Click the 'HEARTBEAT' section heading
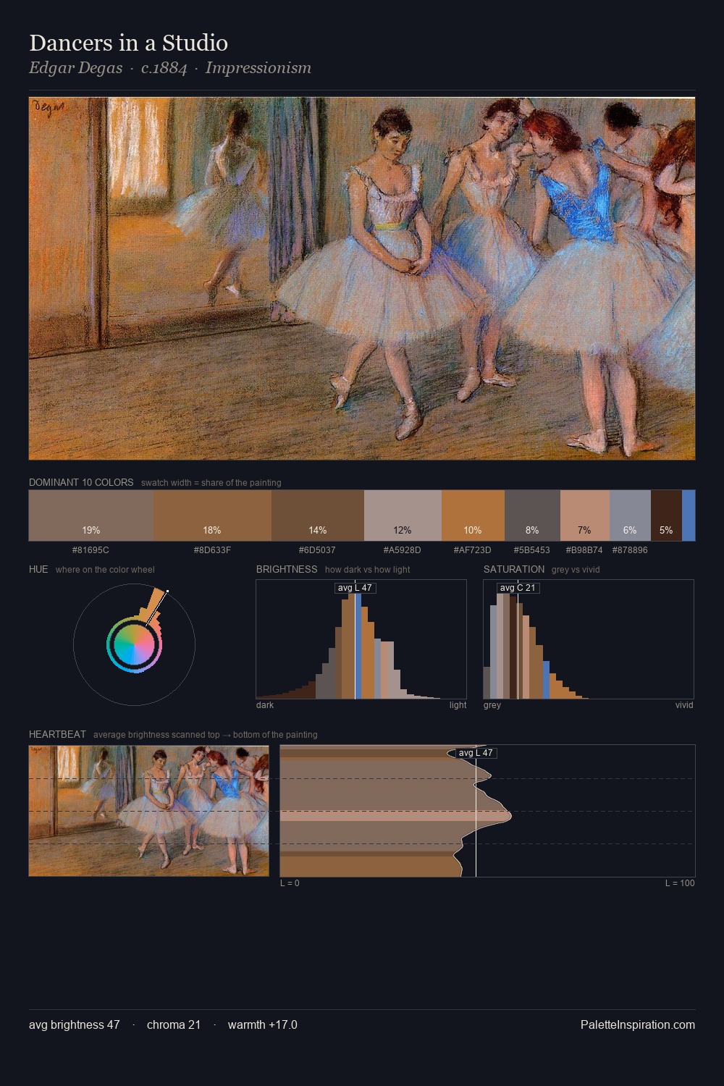 point(57,734)
